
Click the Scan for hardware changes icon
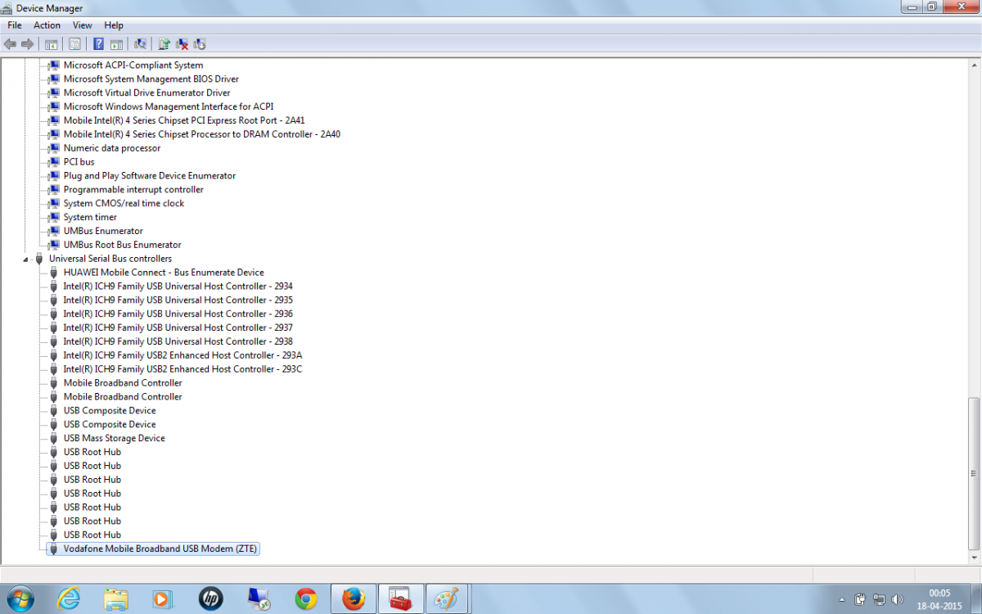point(140,43)
